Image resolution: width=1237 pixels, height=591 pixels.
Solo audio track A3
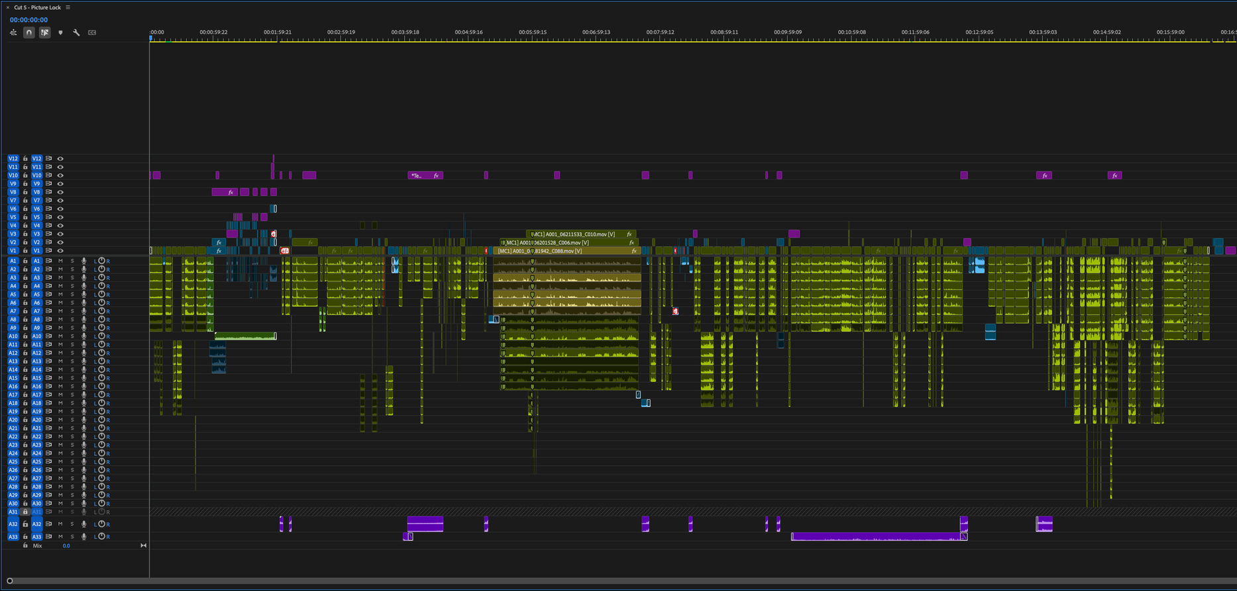pyautogui.click(x=72, y=278)
